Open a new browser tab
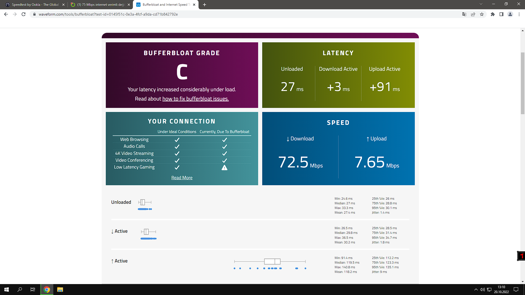The height and width of the screenshot is (295, 525). pyautogui.click(x=205, y=5)
